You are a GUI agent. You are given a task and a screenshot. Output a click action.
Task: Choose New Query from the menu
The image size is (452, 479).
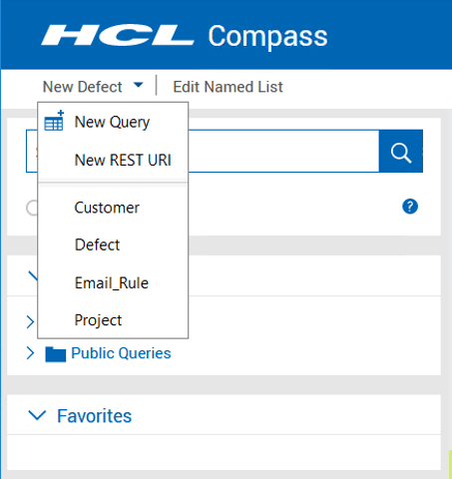pos(113,122)
